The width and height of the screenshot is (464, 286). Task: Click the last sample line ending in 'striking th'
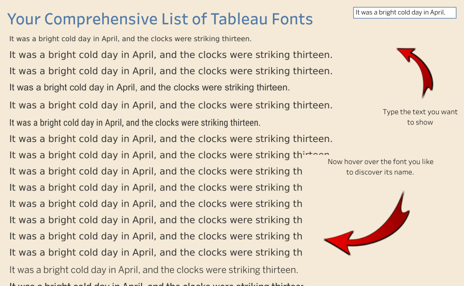click(x=156, y=253)
